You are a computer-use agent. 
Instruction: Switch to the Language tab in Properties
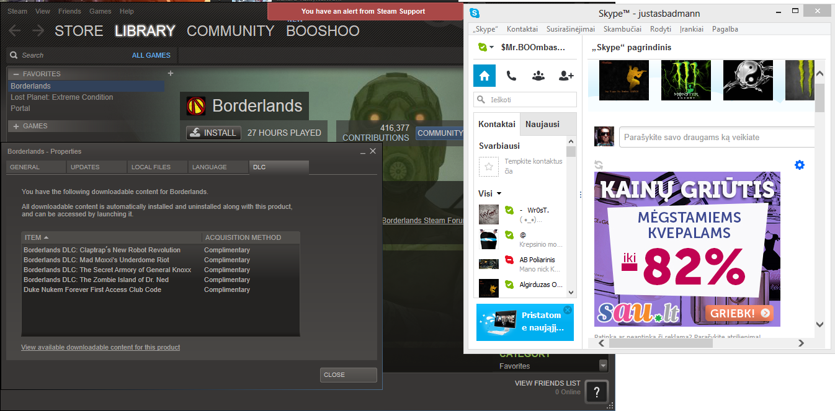coord(217,167)
